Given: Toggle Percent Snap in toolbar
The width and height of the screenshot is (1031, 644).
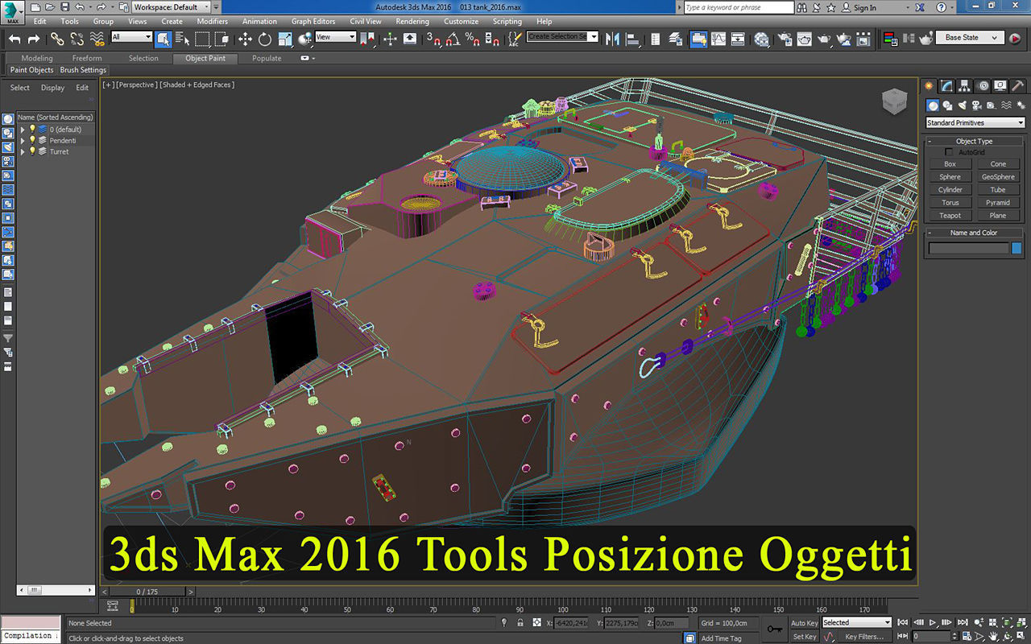Looking at the screenshot, I should (x=472, y=39).
